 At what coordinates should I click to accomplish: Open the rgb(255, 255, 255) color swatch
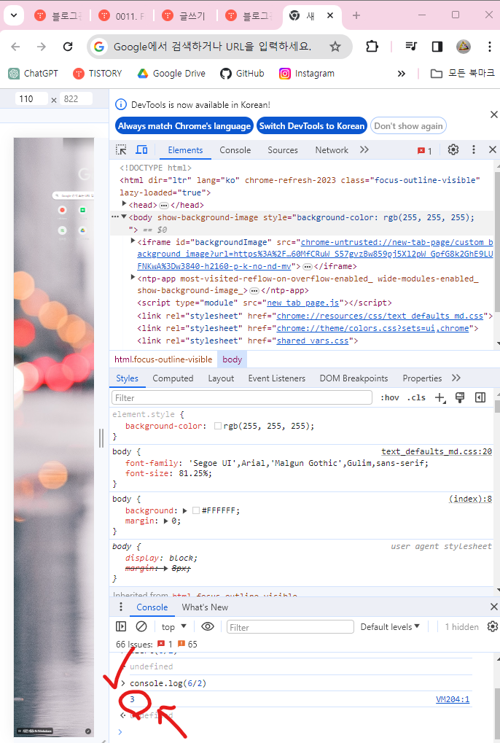pos(218,426)
